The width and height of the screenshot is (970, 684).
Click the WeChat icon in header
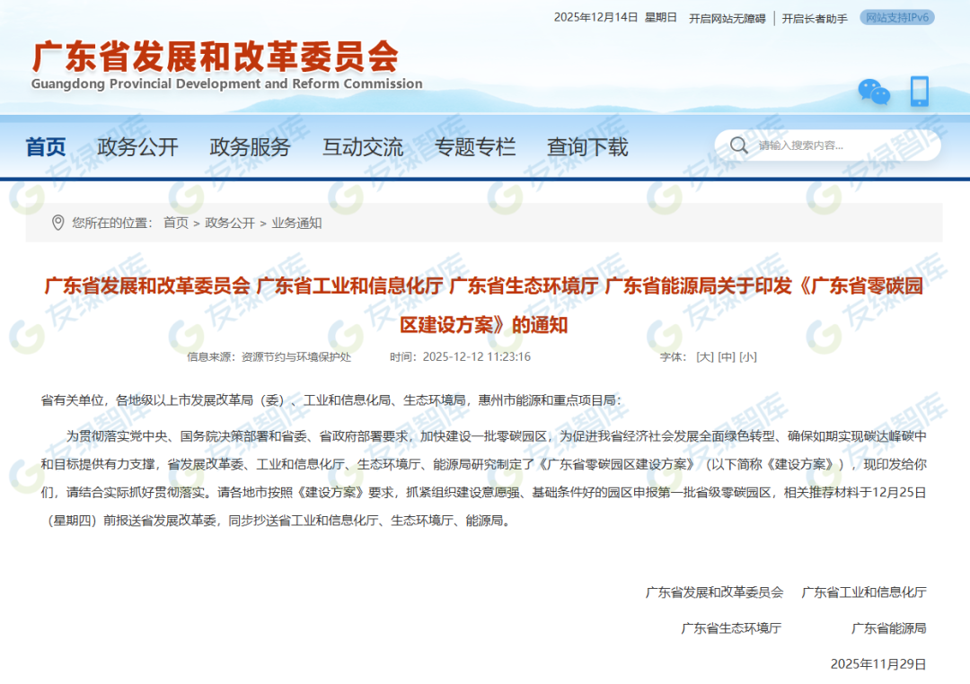873,92
